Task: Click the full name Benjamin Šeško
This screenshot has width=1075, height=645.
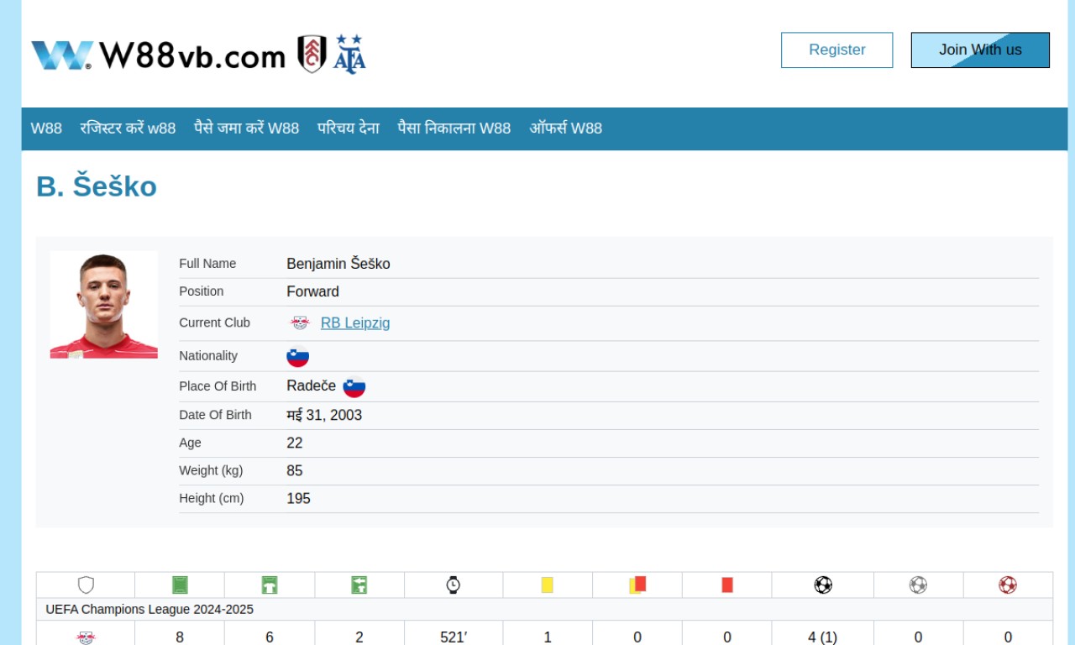Action: tap(338, 264)
